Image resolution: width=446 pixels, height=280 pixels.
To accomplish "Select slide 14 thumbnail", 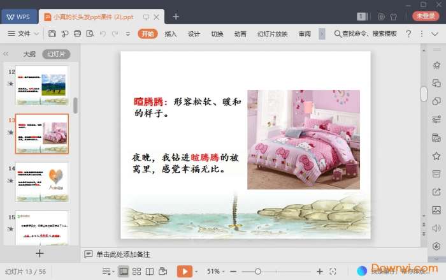I will pyautogui.click(x=42, y=182).
